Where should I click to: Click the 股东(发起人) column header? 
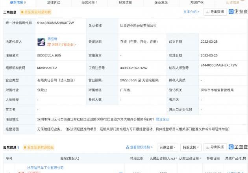tap(70, 158)
